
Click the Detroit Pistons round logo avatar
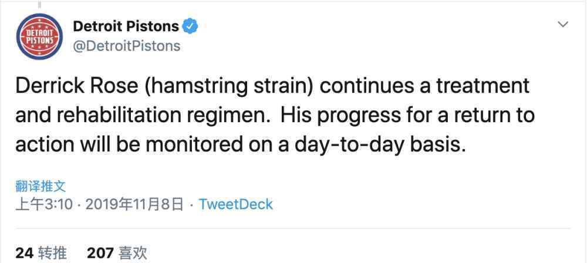(x=39, y=36)
